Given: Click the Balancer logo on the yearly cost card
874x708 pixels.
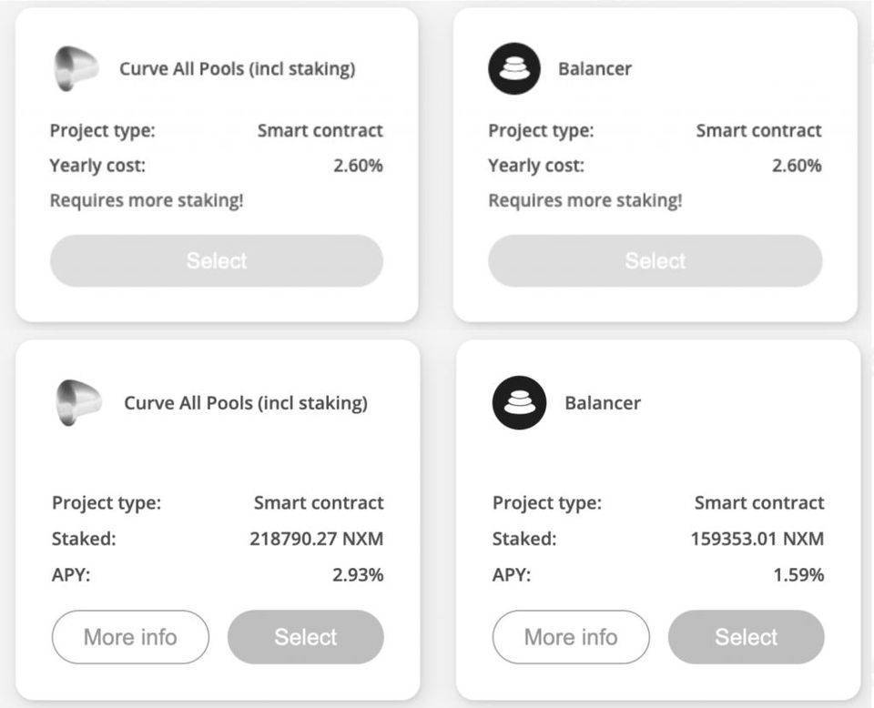Looking at the screenshot, I should point(514,69).
